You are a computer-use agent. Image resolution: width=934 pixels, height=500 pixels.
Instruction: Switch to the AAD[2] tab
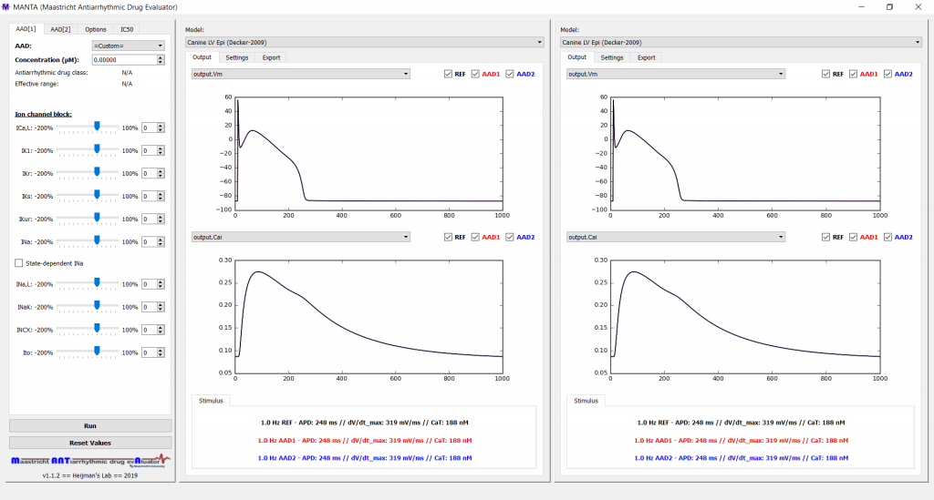tap(60, 29)
